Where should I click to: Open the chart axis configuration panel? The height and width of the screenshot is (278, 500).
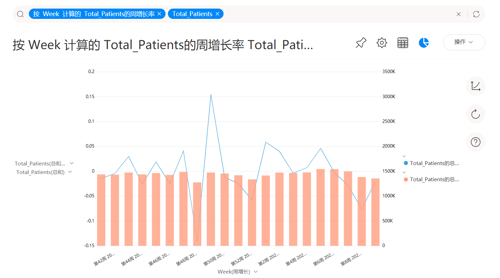coord(476,86)
